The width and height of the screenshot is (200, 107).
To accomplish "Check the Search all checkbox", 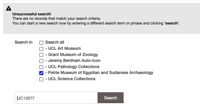I will (x=41, y=43).
